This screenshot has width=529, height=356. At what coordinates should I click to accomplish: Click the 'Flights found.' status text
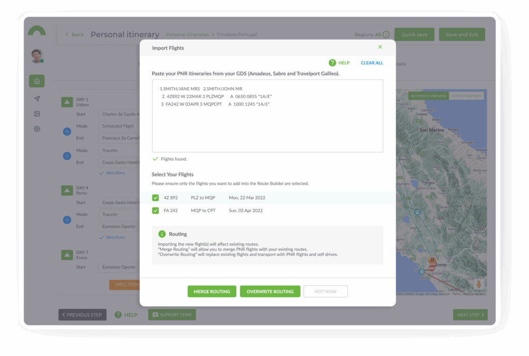tap(174, 159)
